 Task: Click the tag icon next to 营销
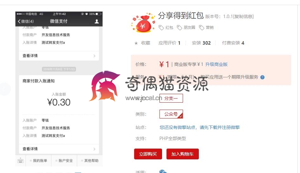[201, 28]
